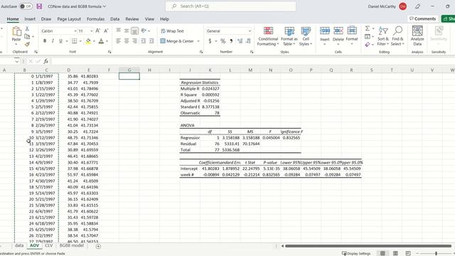Adjust the zoom slider handle
This screenshot has height=256, width=455.
[x=436, y=253]
